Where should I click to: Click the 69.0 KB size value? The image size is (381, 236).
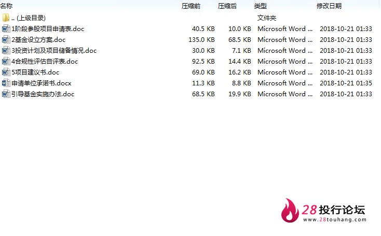203,72
